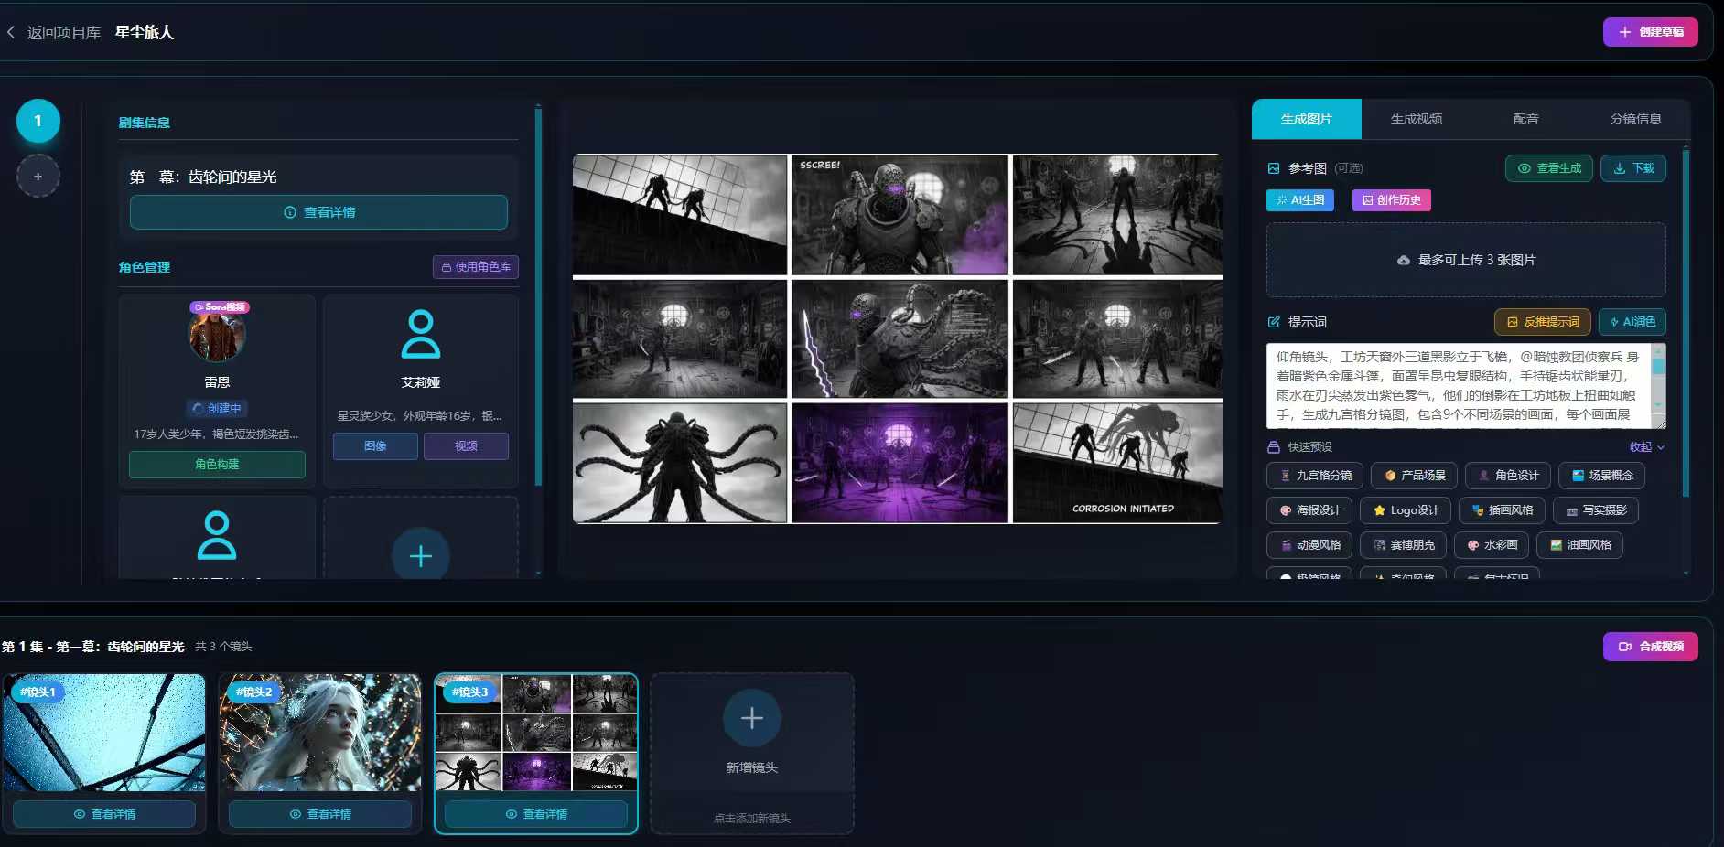1724x847 pixels.
Task: Switch to the 生成图片 tab
Action: click(x=1306, y=119)
